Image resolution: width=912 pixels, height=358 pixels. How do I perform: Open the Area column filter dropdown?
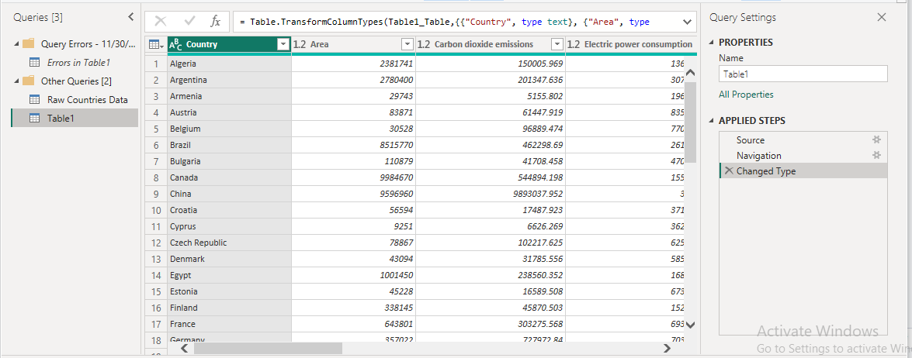click(407, 44)
